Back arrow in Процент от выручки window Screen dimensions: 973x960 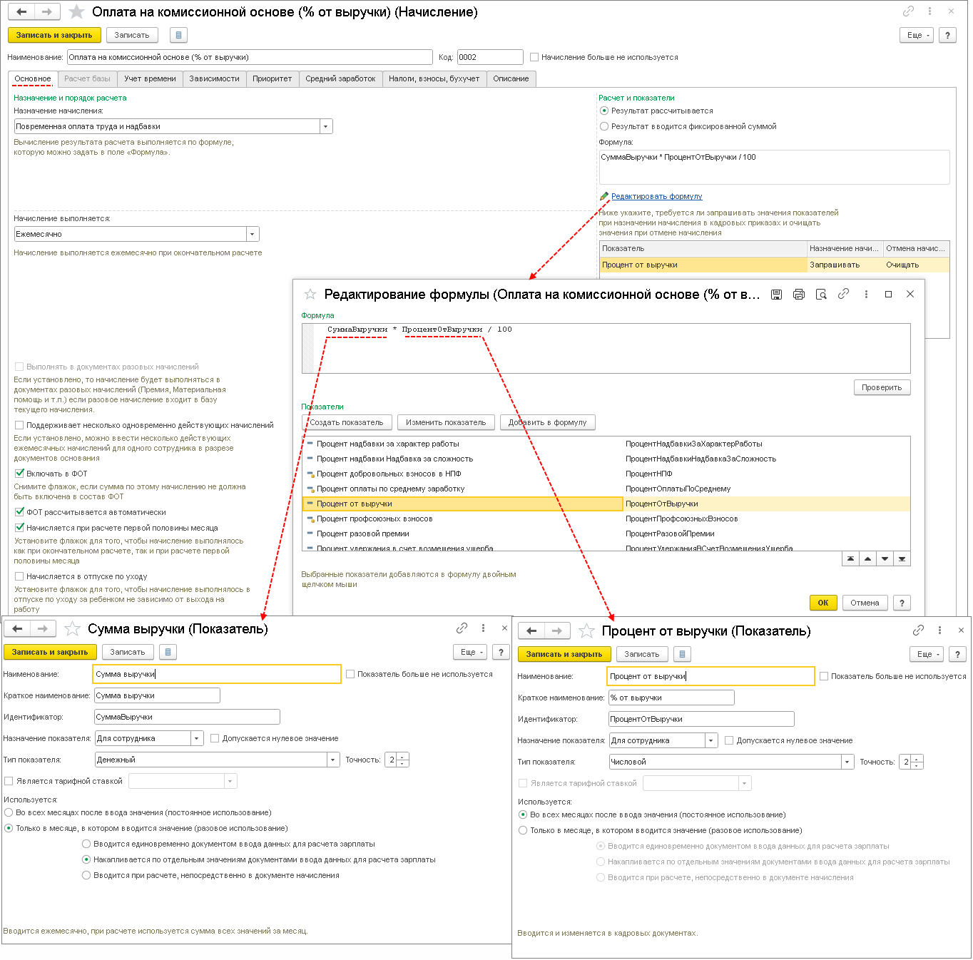tap(531, 631)
